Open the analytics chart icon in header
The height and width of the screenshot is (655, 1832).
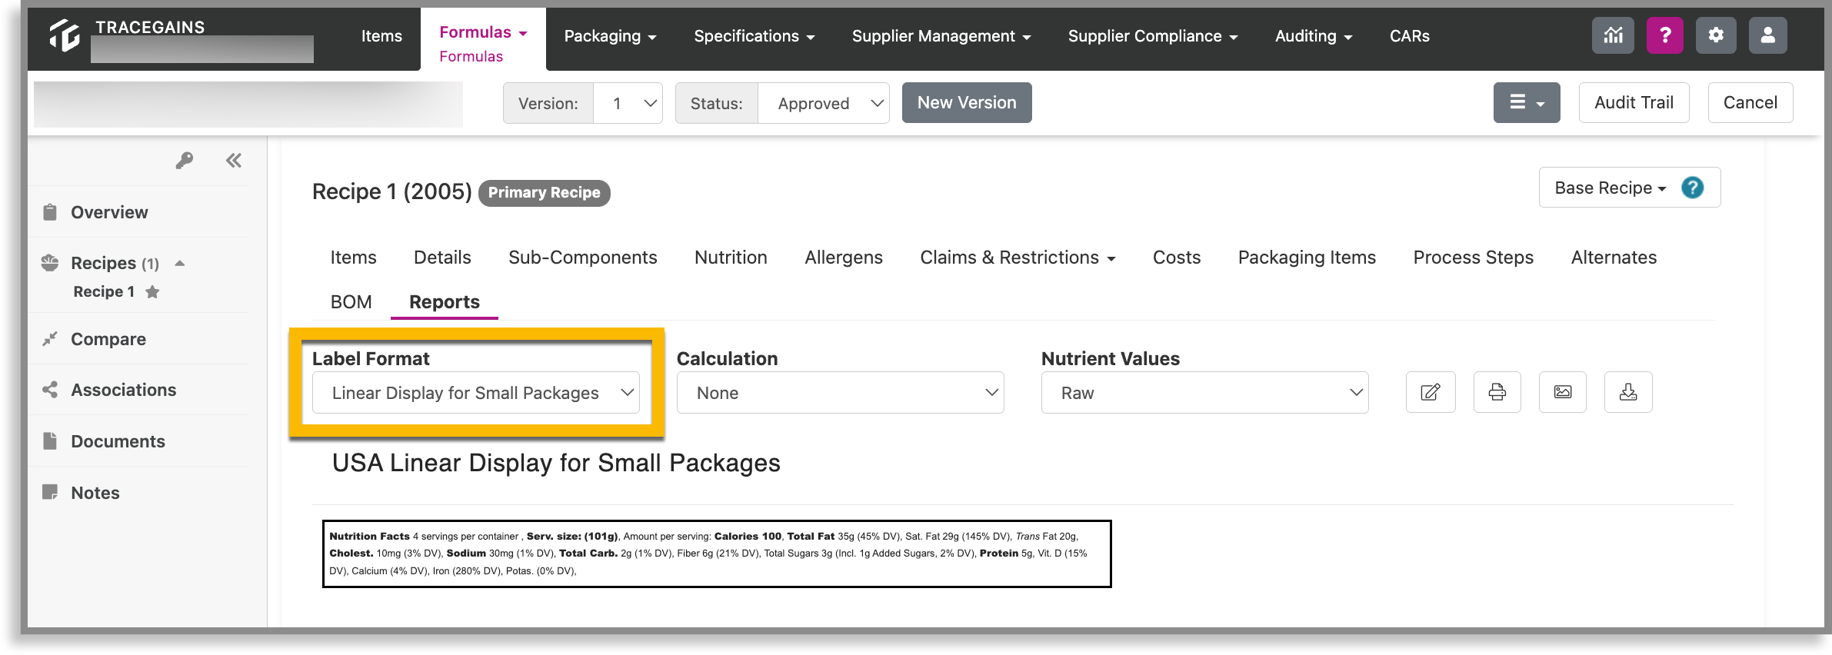pos(1613,35)
